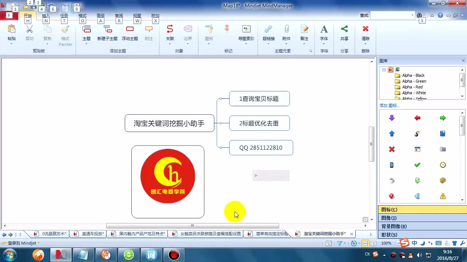Viewport: 467px width, 262px height.
Task: Pick the camera marker icon
Action: 443,149
